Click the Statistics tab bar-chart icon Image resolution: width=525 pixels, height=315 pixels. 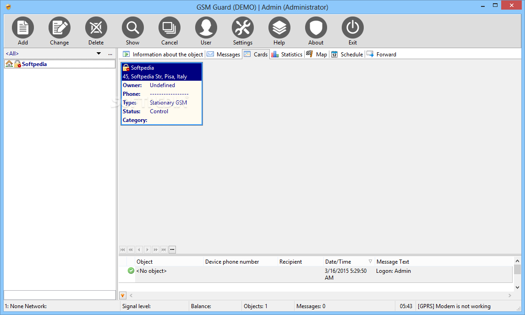click(x=275, y=54)
